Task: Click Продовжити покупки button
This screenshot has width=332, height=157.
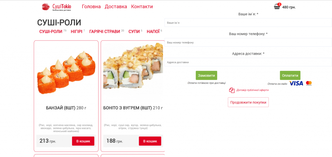Action: [248, 102]
